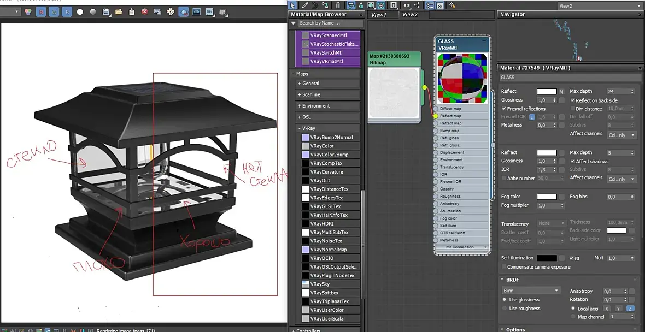Image resolution: width=645 pixels, height=332 pixels.
Task: Click select by material icon
Action: pyautogui.click(x=452, y=5)
